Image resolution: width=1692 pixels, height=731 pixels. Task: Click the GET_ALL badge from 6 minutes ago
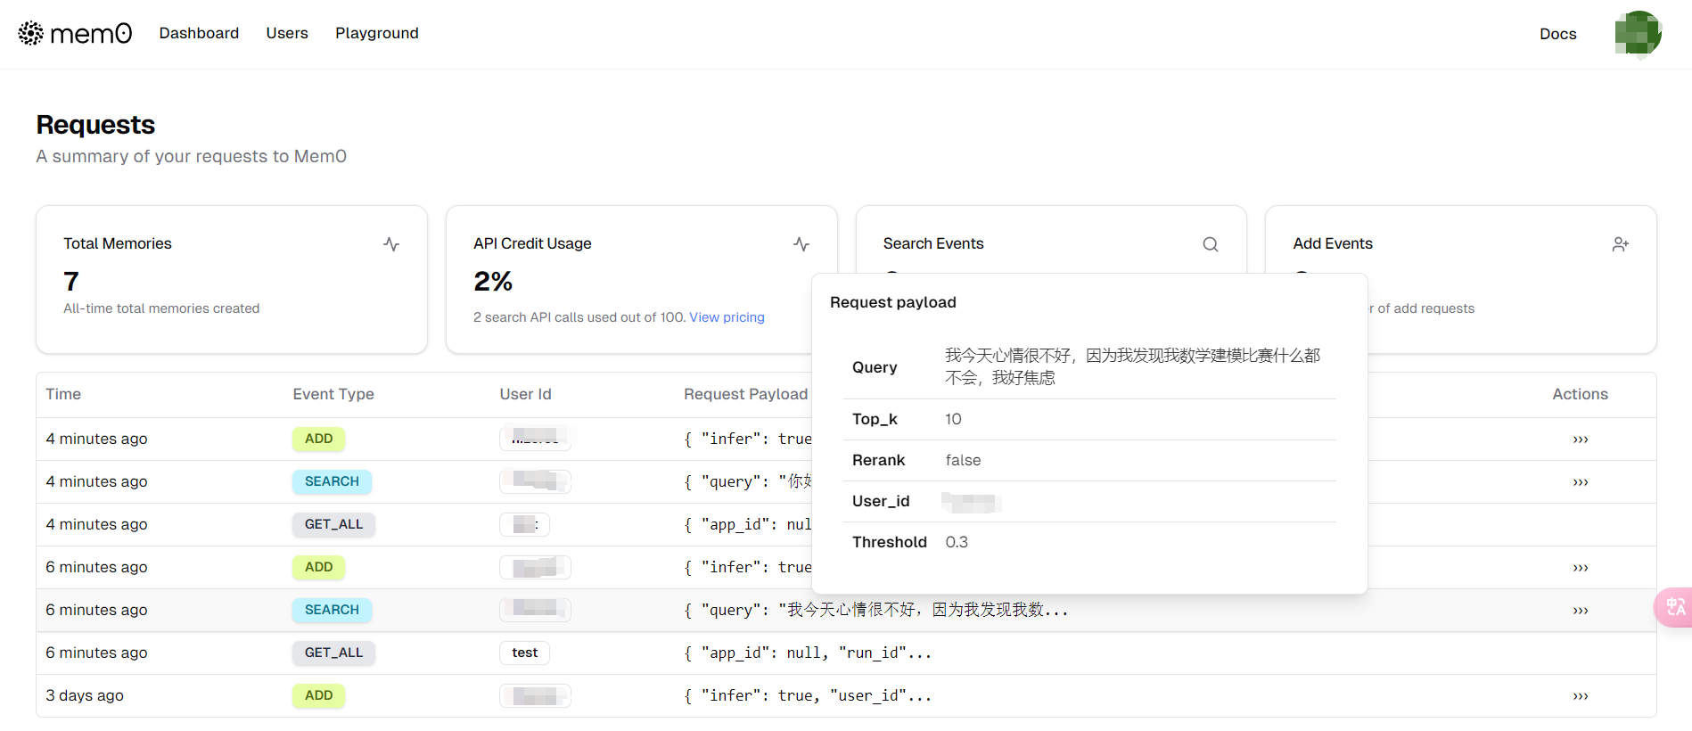point(333,653)
